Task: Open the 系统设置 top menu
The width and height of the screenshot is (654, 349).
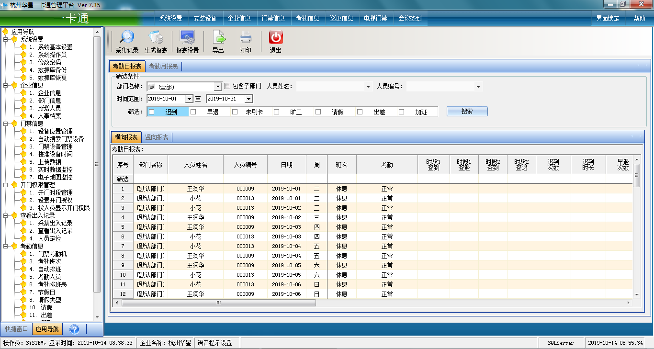Action: click(171, 19)
